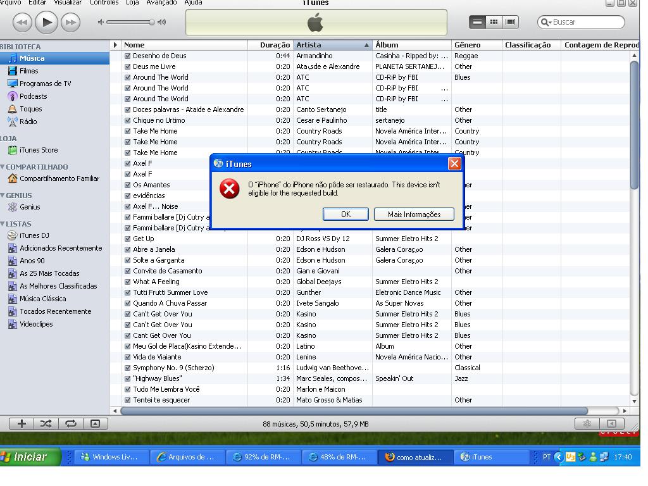Open the search options magnifier dropdown
This screenshot has width=648, height=486.
click(546, 22)
